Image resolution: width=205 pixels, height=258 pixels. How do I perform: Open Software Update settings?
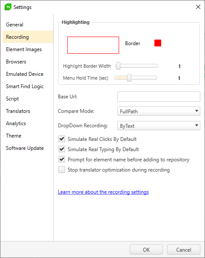coord(28,148)
